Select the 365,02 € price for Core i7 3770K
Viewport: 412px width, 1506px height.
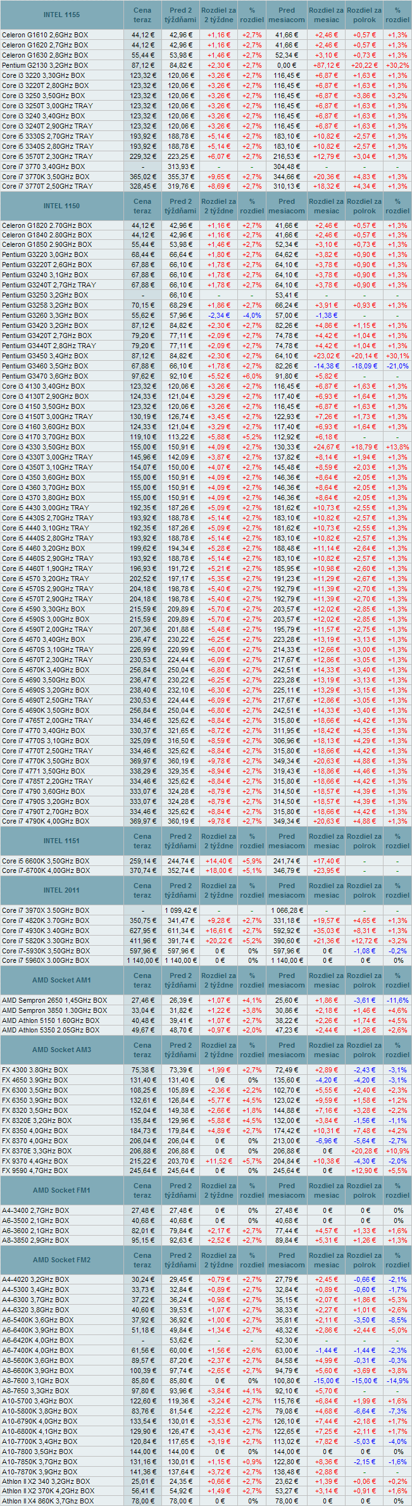pyautogui.click(x=142, y=177)
